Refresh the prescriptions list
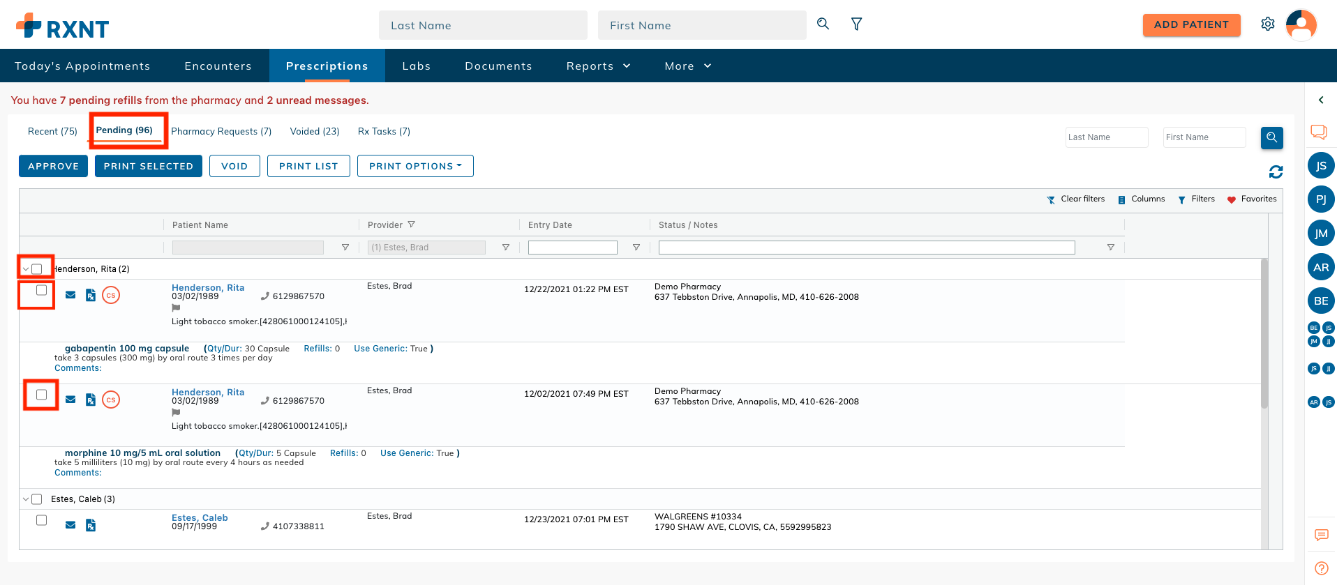This screenshot has width=1337, height=585. coord(1276,172)
